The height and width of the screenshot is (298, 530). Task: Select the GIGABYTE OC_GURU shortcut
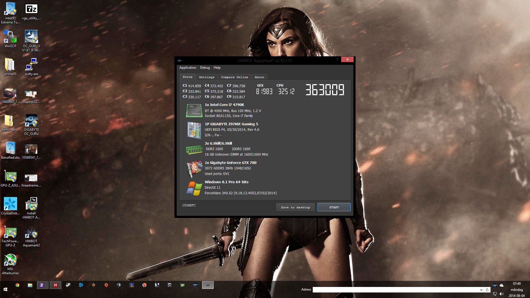coord(31,124)
